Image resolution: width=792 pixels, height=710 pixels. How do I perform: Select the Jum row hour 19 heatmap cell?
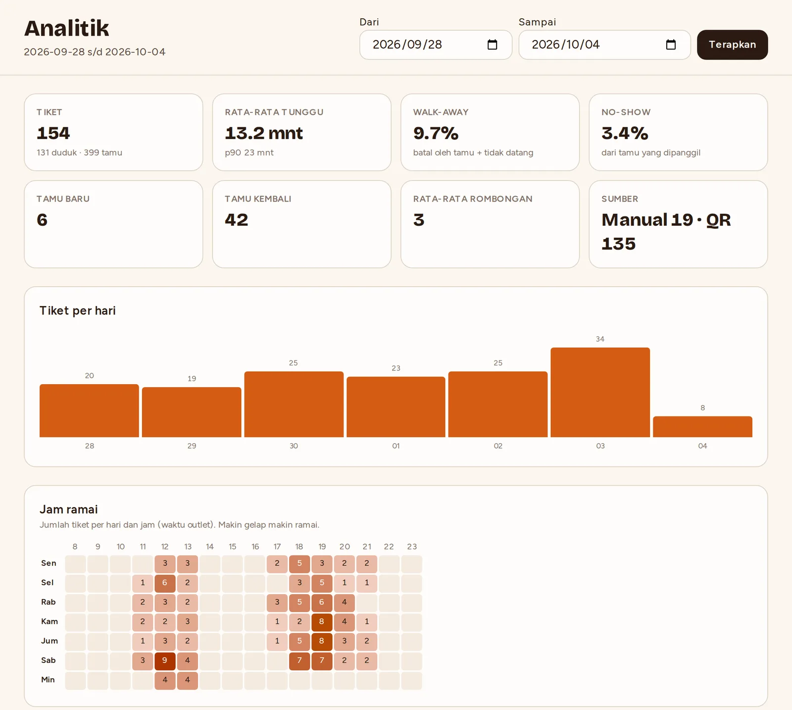322,642
